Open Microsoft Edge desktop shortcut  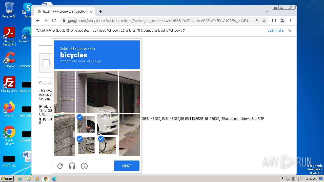[25, 35]
